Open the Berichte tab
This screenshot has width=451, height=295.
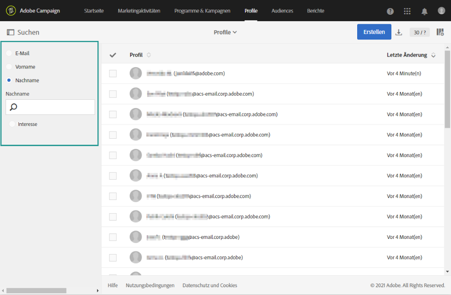tap(315, 11)
